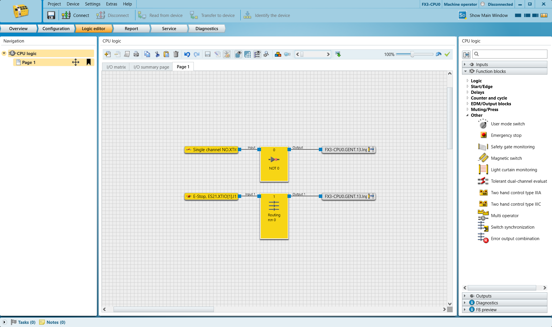Expand the Logic function block group
This screenshot has width=552, height=327.
coord(476,81)
